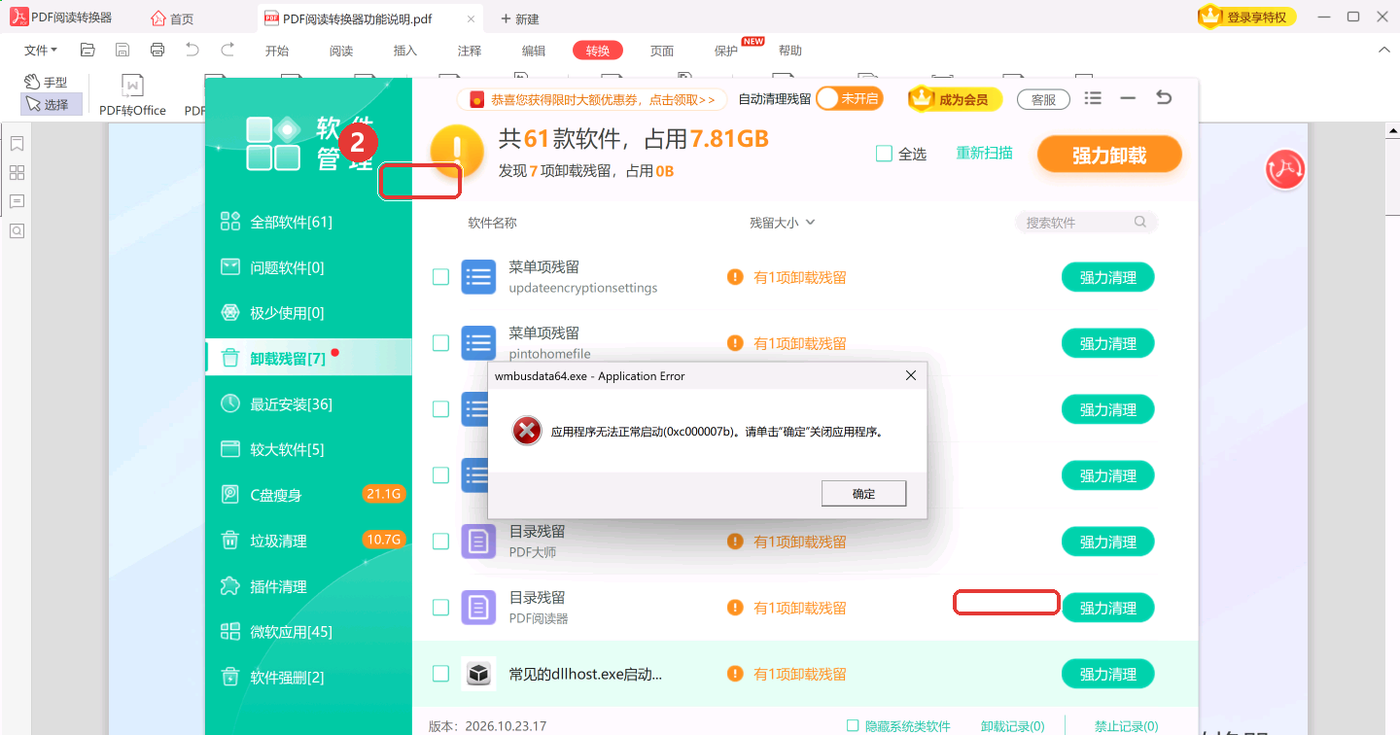Open the PDF转Office converter
1400x735 pixels.
point(133,96)
